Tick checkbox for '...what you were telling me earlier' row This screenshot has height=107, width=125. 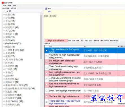tap(47, 79)
